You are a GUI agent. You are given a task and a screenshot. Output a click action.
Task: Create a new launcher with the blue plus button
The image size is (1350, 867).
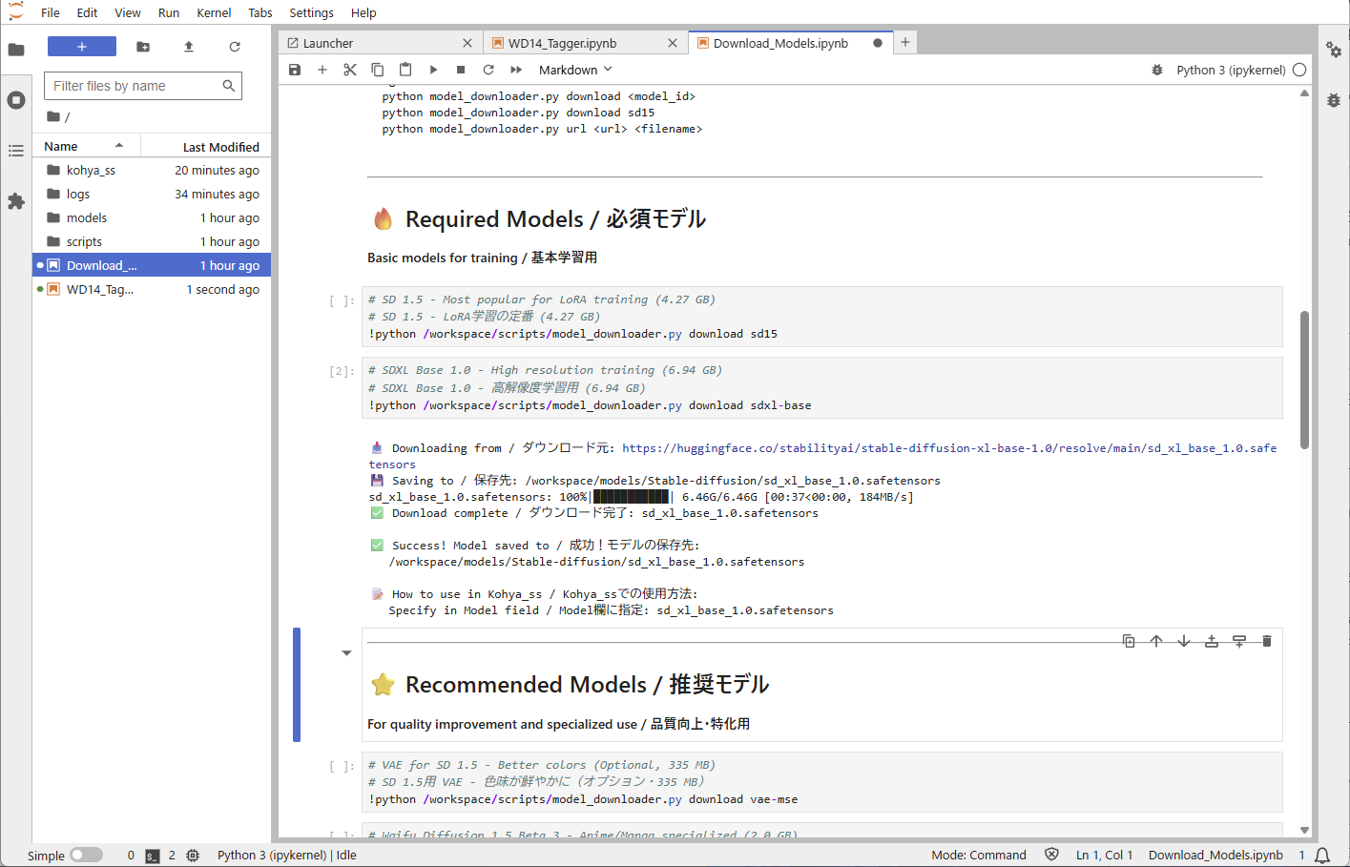pos(81,46)
